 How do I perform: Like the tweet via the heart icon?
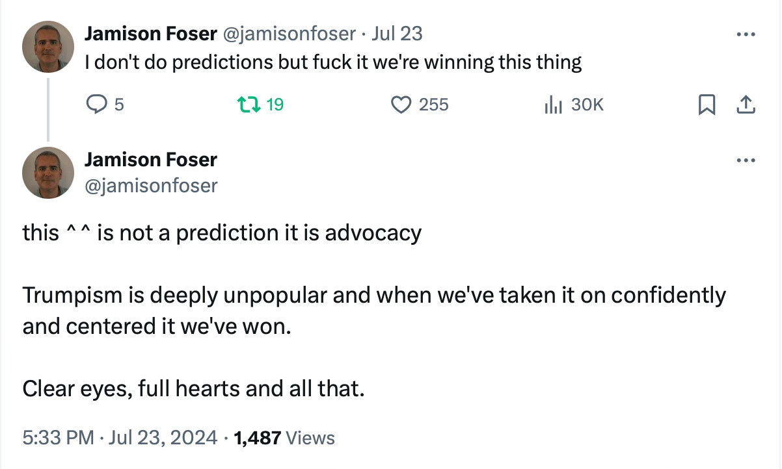click(401, 104)
